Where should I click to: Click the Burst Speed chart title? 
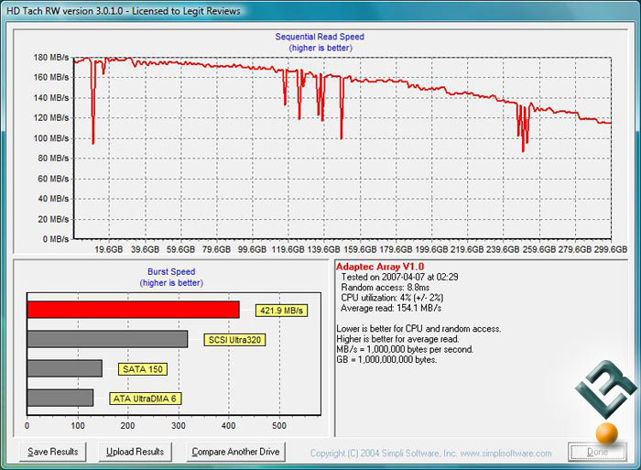[x=171, y=271]
